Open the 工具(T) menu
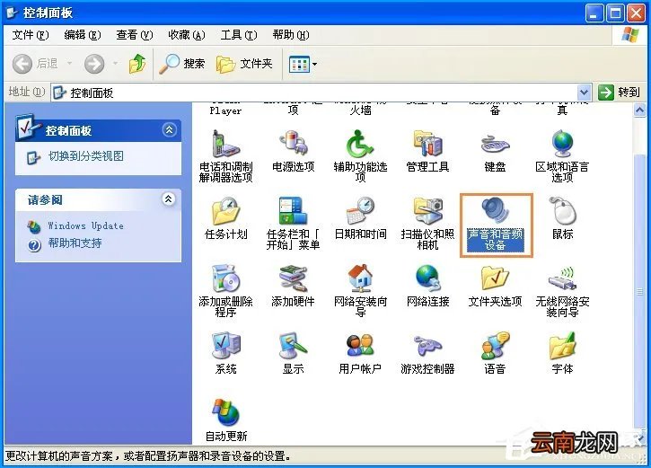This screenshot has width=651, height=468. coord(239,35)
